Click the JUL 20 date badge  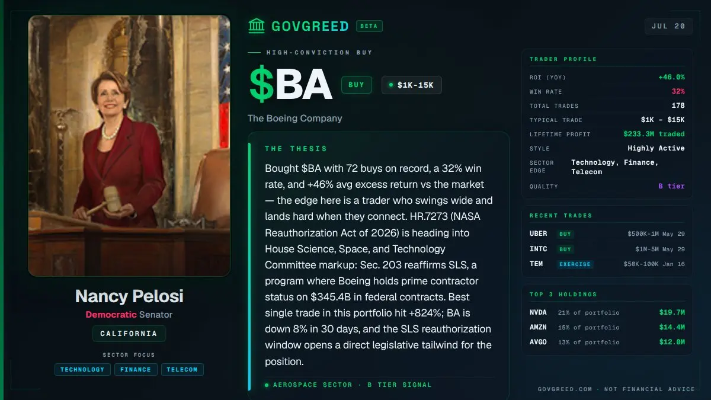pyautogui.click(x=668, y=26)
